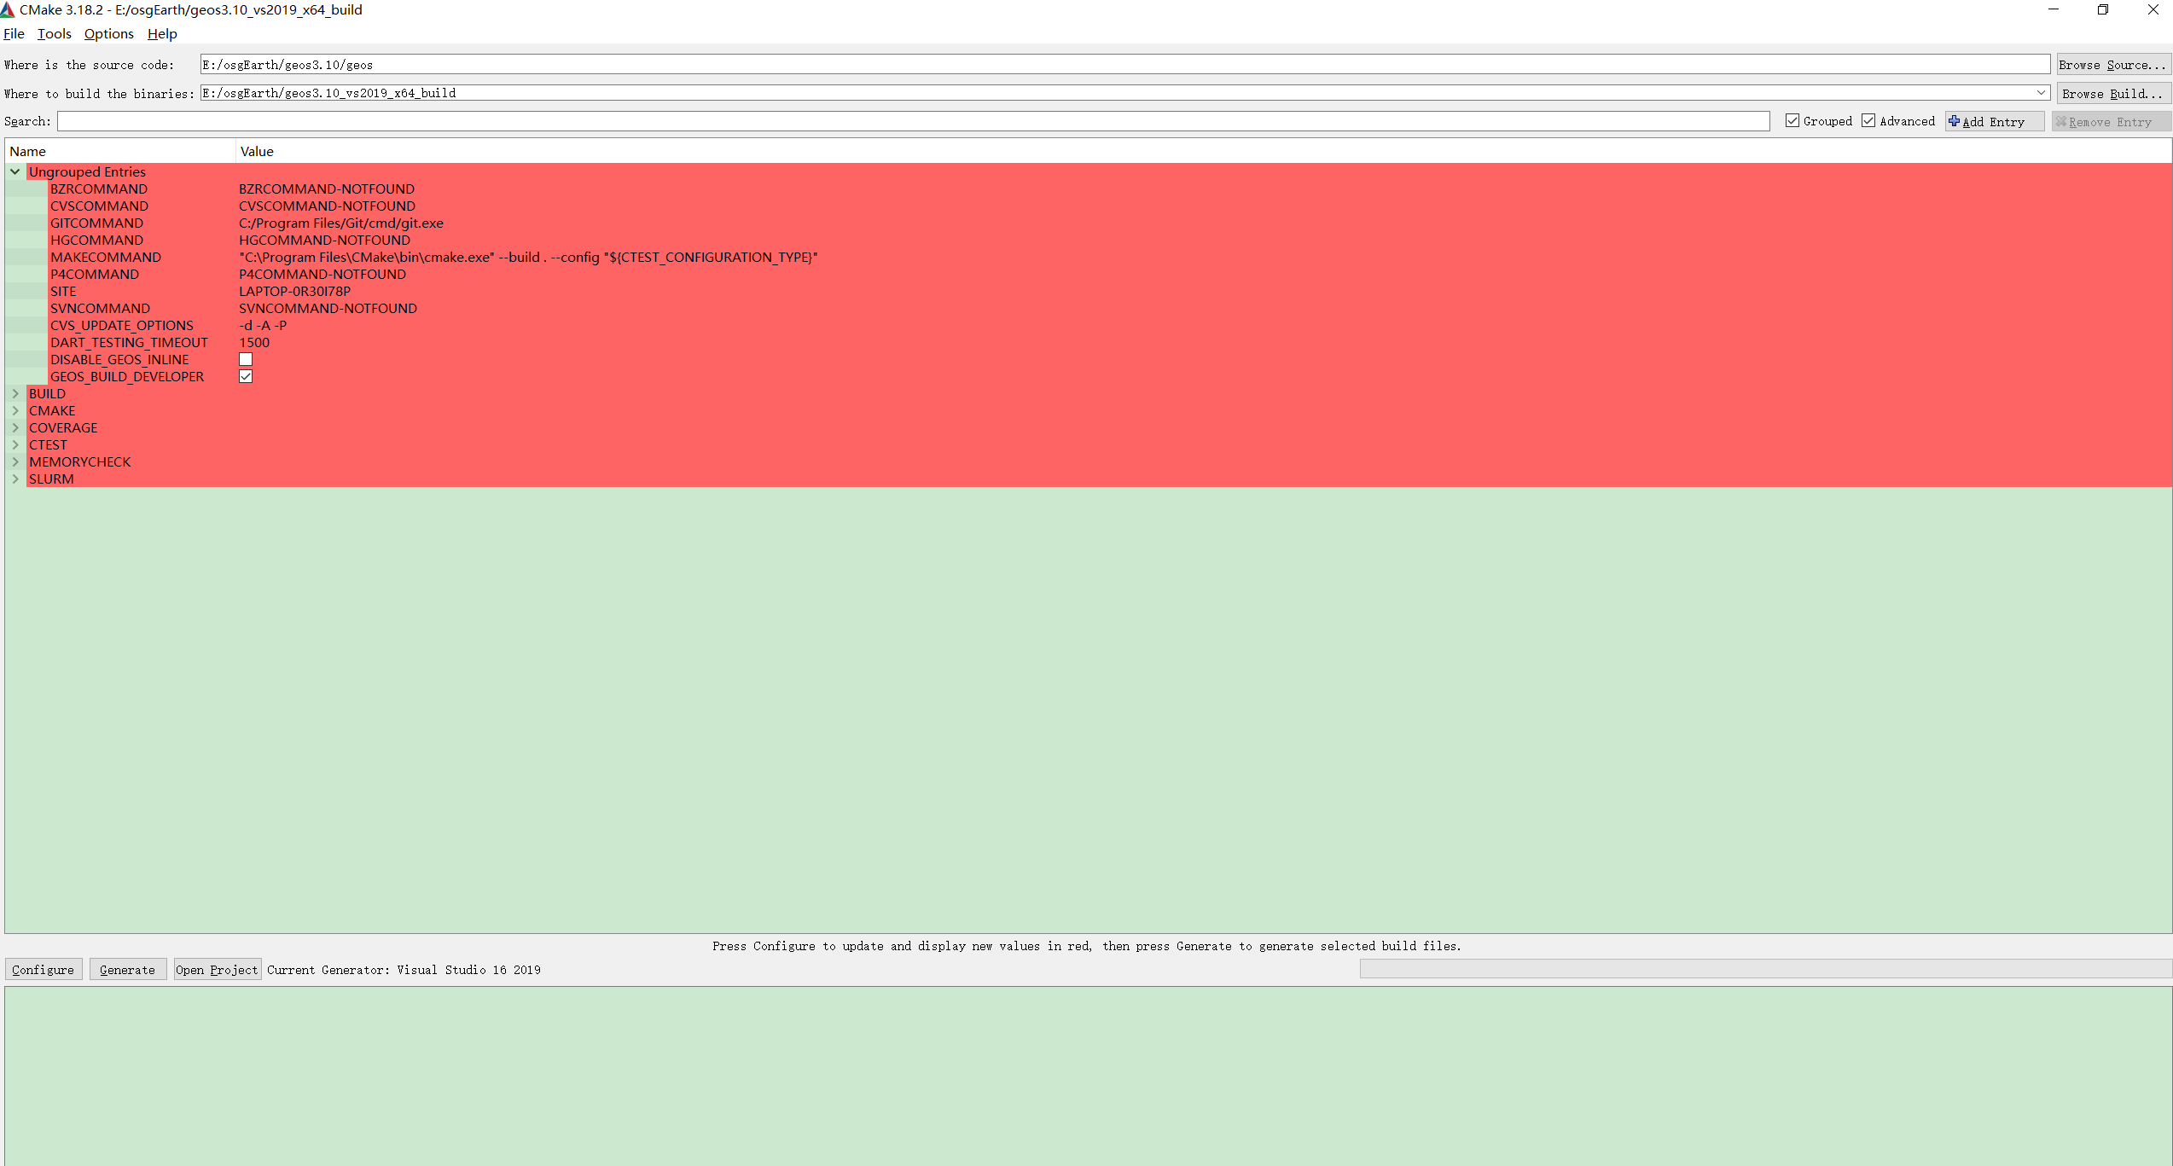Viewport: 2173px width, 1166px height.
Task: Select the DART_TESTING_TIMEOUT entry name
Action: [129, 342]
